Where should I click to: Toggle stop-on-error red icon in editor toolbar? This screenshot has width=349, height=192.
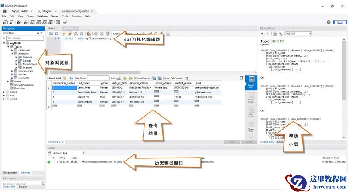pos(89,34)
